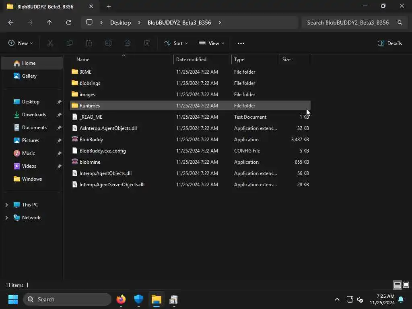Select the blobsings folder
The width and height of the screenshot is (412, 309).
tap(190, 83)
